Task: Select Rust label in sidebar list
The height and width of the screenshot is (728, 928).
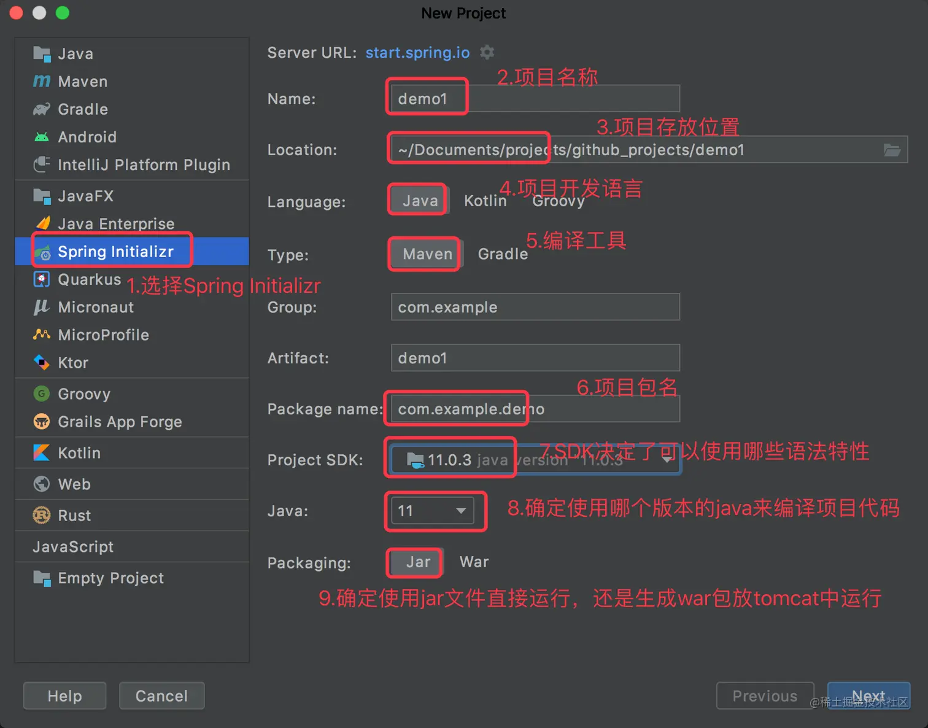Action: click(74, 516)
